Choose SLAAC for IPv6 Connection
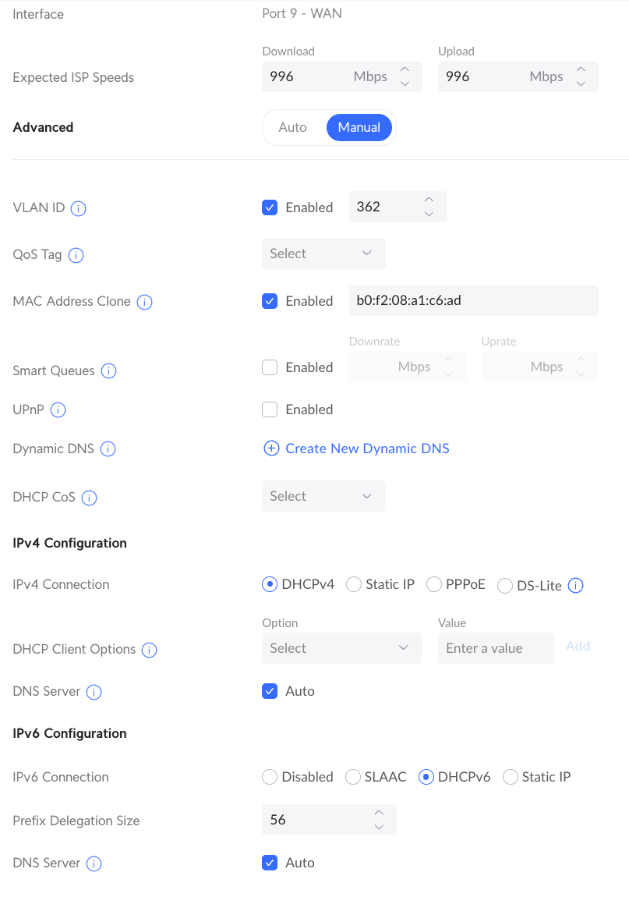The image size is (629, 897). click(353, 777)
